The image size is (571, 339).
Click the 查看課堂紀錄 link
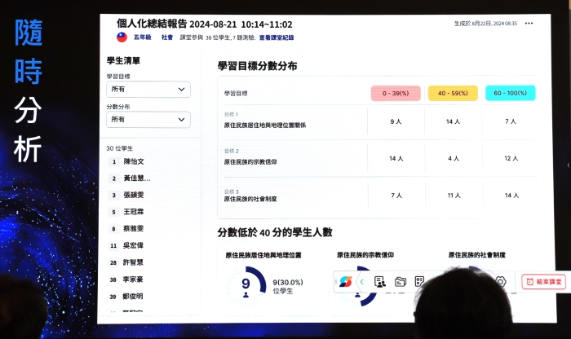click(277, 37)
